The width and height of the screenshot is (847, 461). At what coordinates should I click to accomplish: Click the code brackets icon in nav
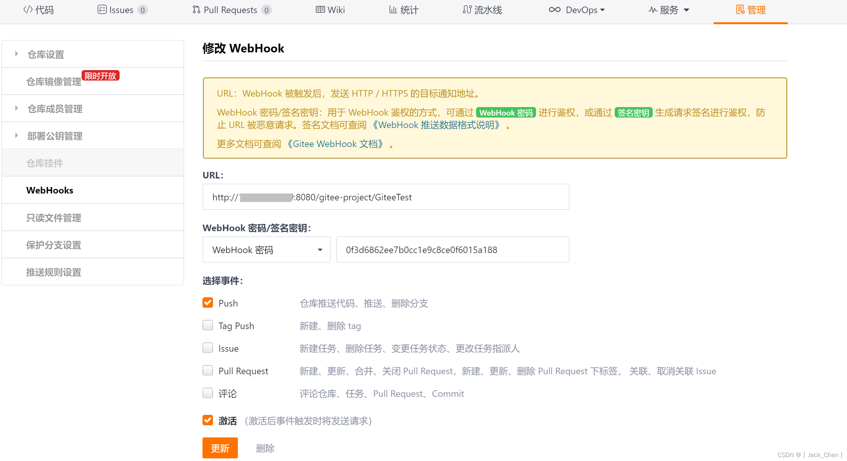coord(28,9)
